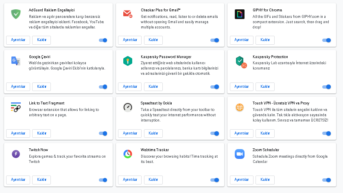Open Ayrıntılar for Google Çeviri
Image resolution: width=343 pixels, height=193 pixels.
pos(18,87)
